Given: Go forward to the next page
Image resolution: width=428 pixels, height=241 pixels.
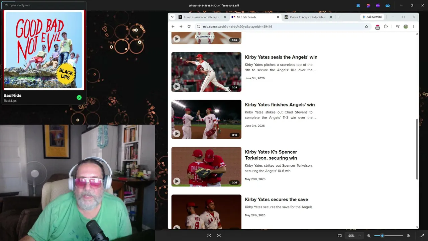Looking at the screenshot, I should 181,27.
